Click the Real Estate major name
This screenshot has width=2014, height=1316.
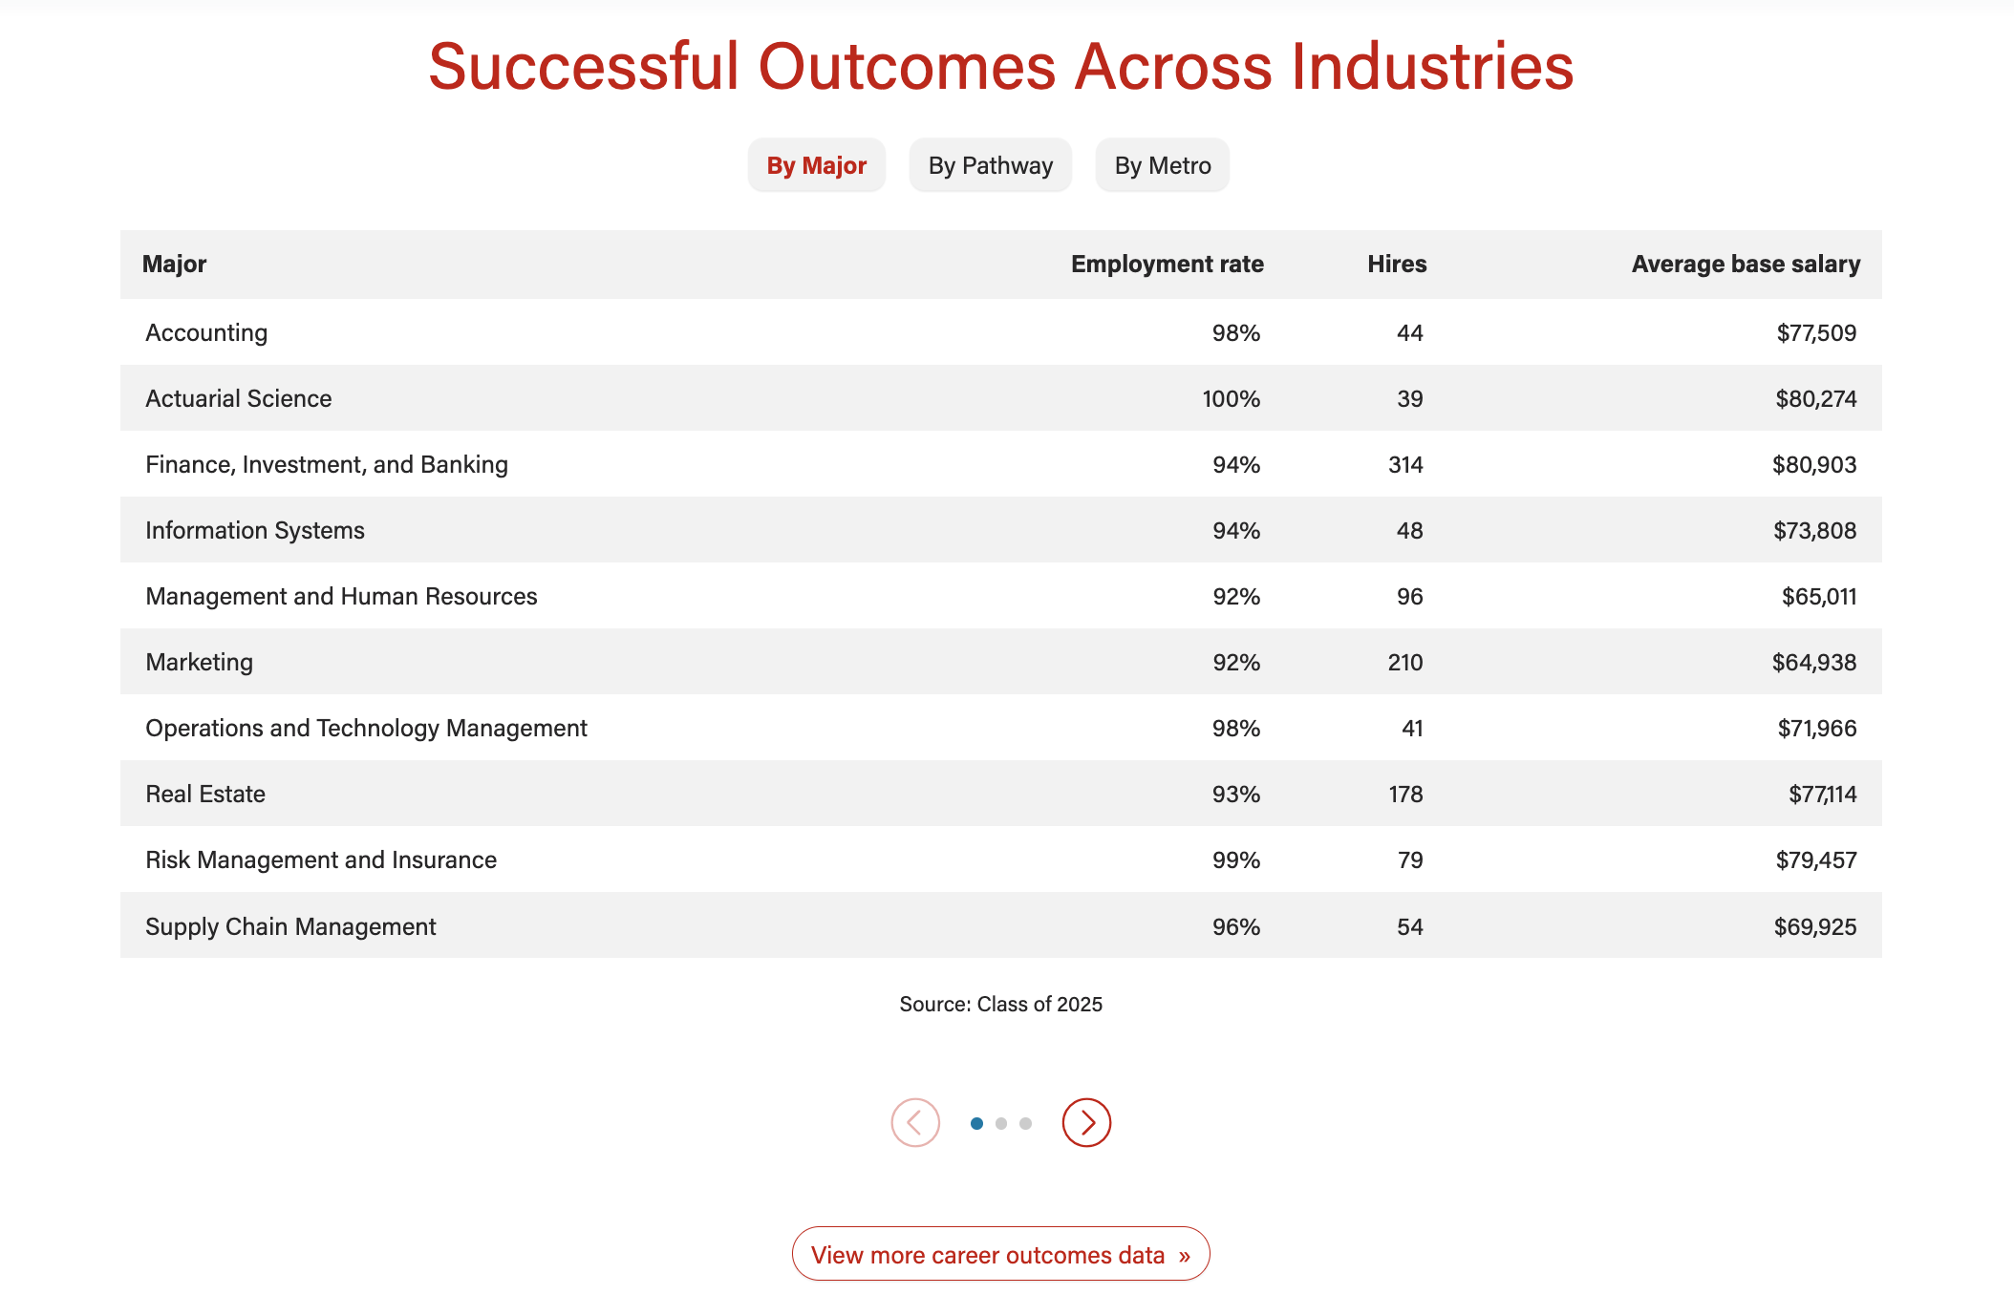[204, 794]
